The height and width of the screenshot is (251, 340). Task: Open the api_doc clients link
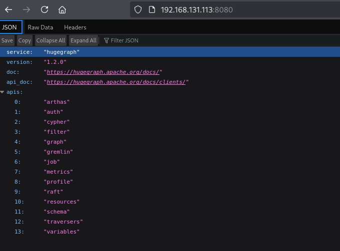point(116,82)
